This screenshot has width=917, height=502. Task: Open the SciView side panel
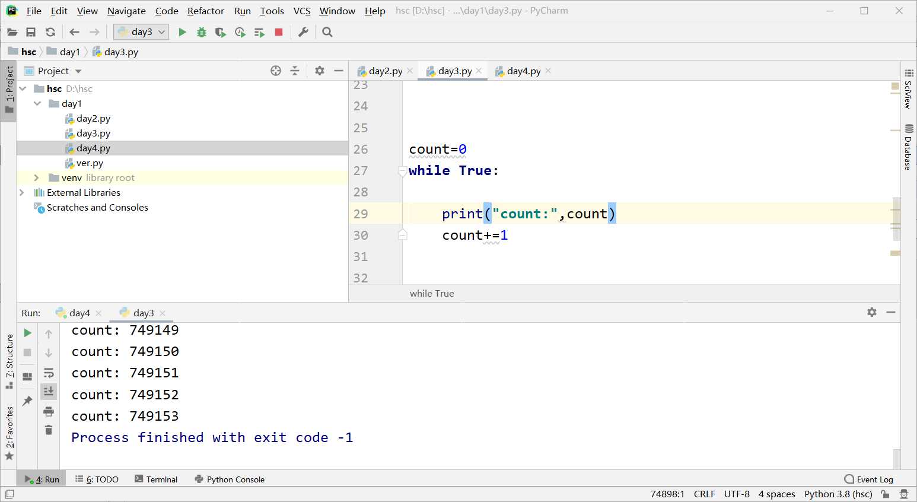pyautogui.click(x=909, y=88)
